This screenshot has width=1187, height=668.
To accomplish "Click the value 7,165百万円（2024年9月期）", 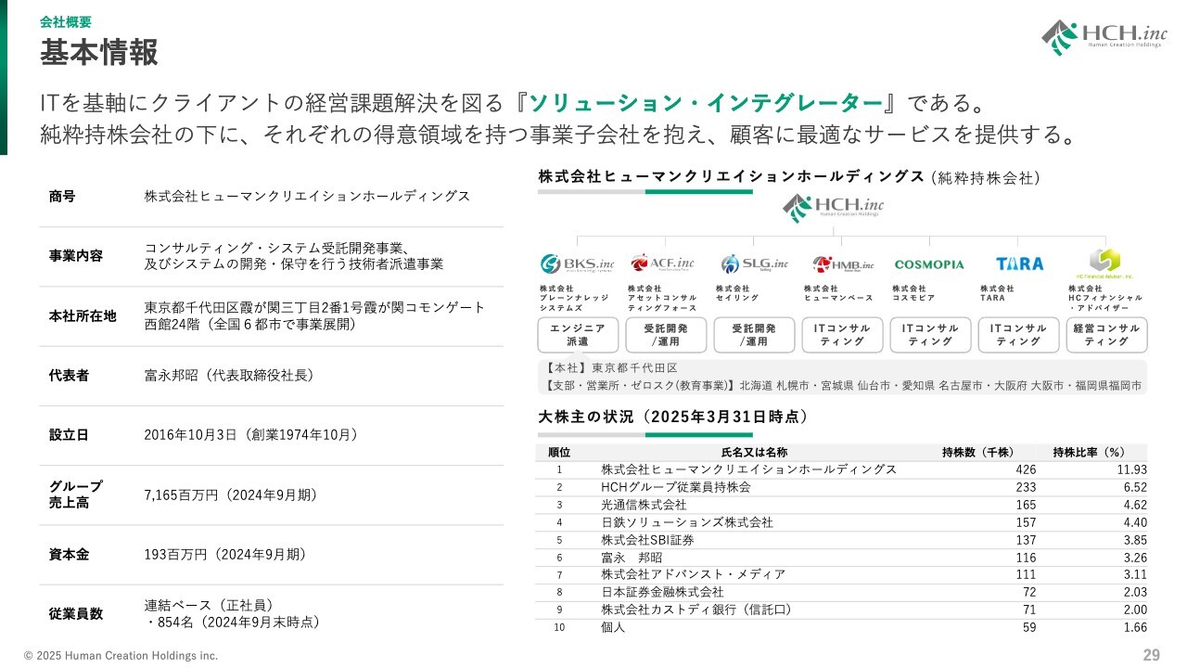I will point(231,495).
